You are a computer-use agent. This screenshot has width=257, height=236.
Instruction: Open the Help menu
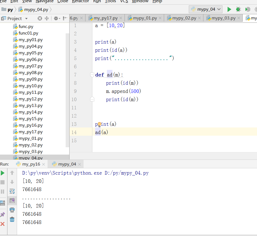coord(157,1)
